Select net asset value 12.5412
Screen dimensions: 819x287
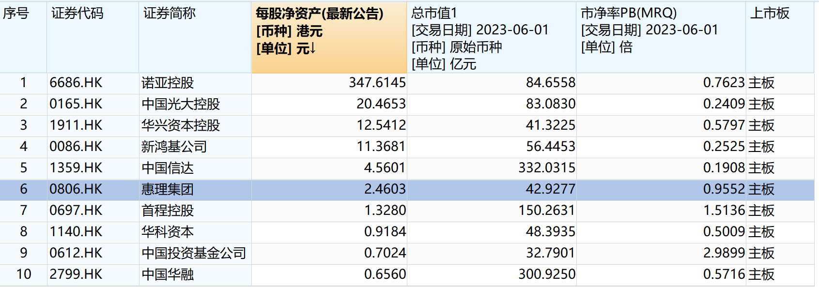tap(381, 125)
